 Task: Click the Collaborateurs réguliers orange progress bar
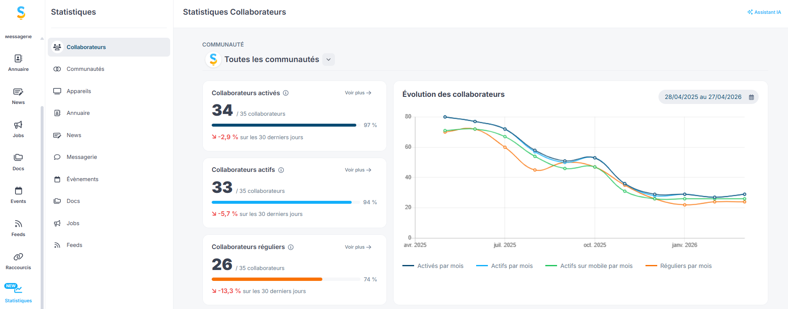[267, 279]
